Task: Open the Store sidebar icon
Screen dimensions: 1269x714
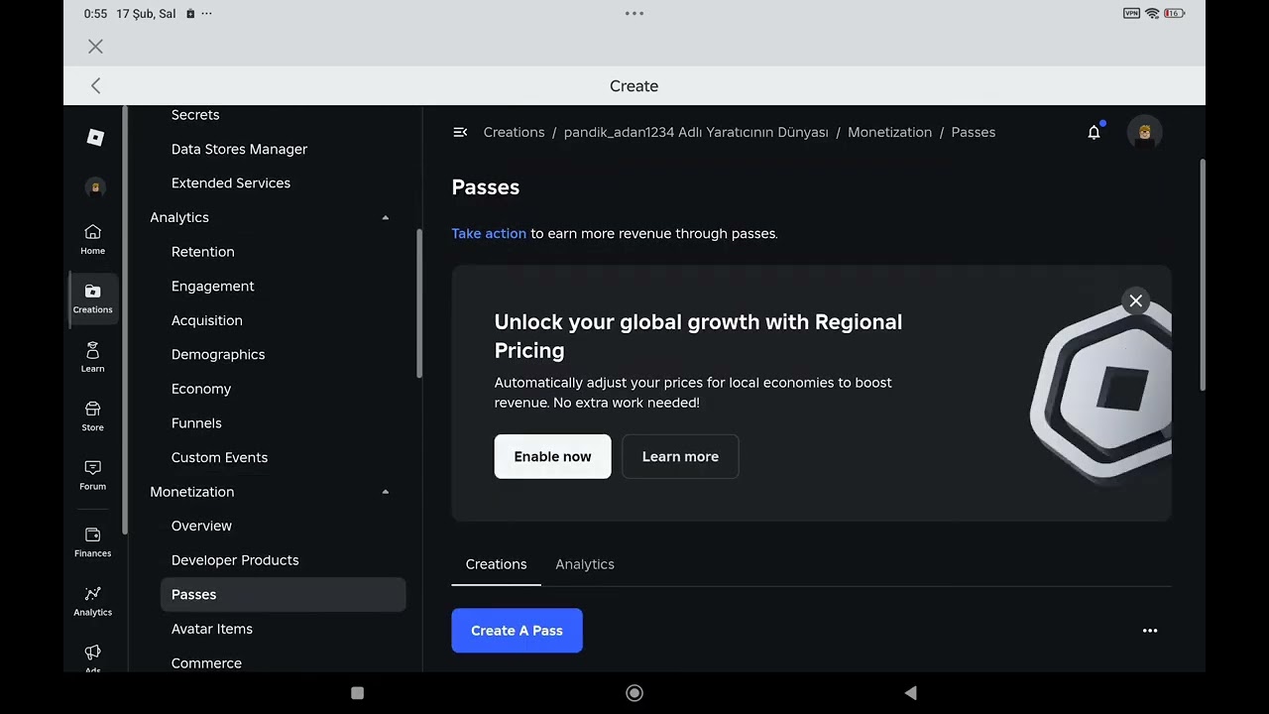Action: point(92,416)
